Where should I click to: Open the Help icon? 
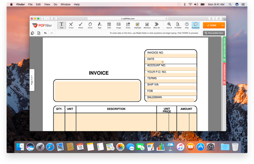[x=187, y=25]
